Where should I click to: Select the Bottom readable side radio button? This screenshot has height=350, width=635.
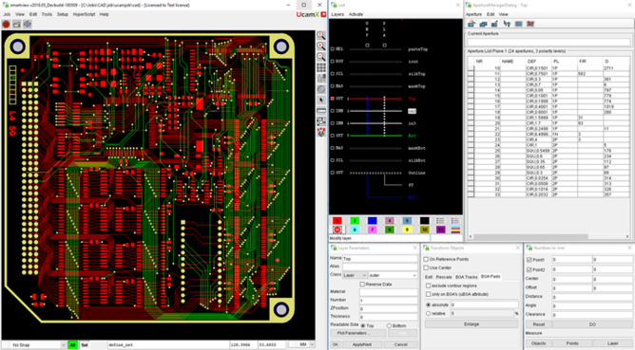click(x=389, y=325)
